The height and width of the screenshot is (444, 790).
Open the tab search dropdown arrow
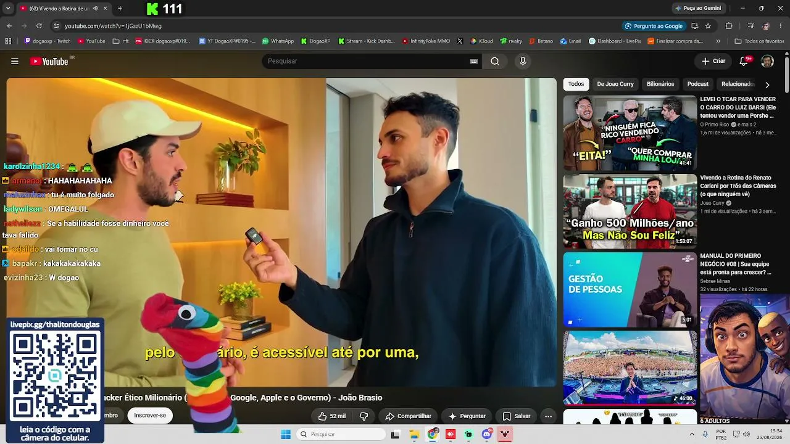coord(8,9)
